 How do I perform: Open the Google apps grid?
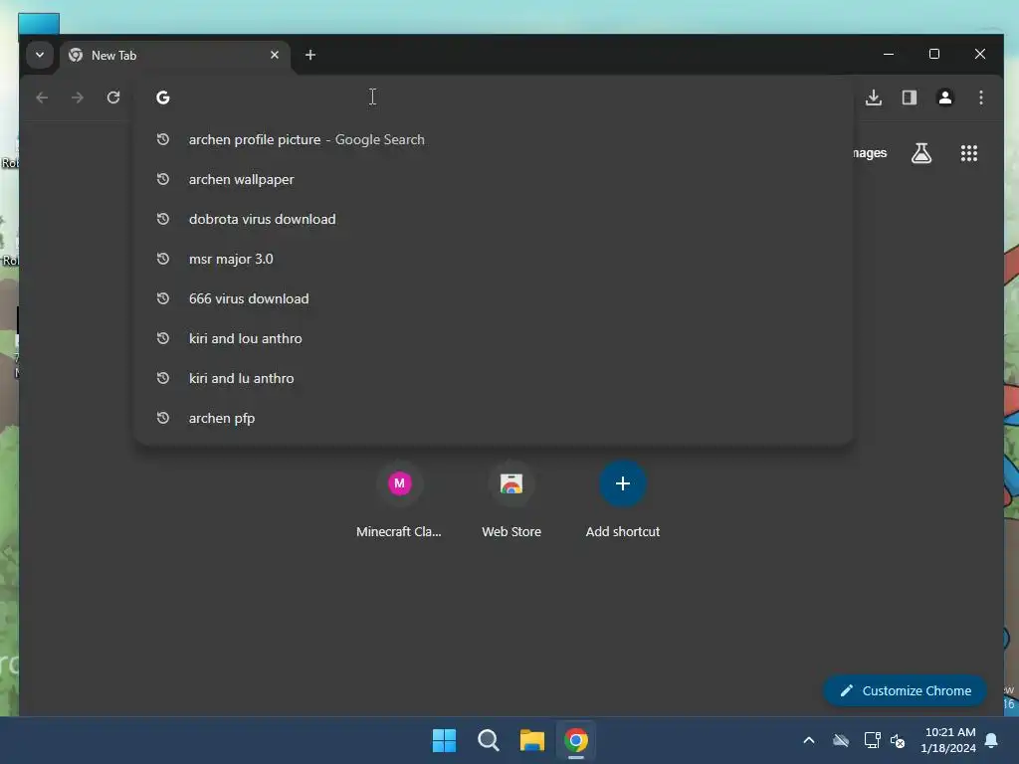tap(969, 153)
